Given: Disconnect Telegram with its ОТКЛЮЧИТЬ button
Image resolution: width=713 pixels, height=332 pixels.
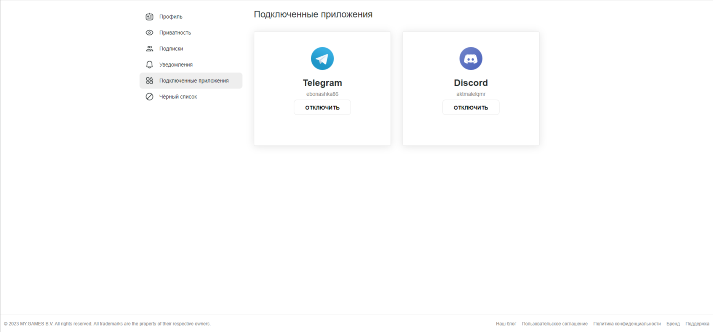Looking at the screenshot, I should (322, 107).
